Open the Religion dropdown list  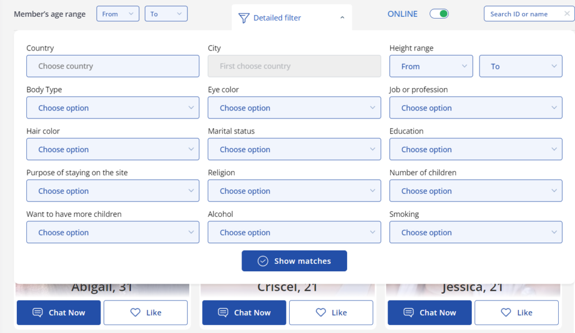pos(294,191)
